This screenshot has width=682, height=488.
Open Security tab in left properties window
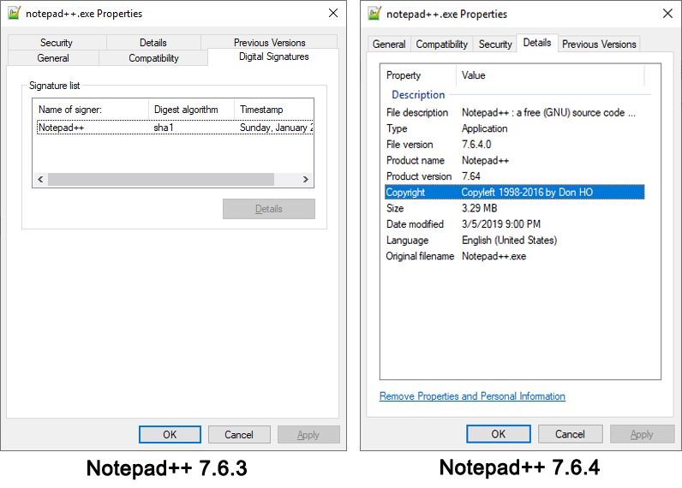tap(57, 43)
